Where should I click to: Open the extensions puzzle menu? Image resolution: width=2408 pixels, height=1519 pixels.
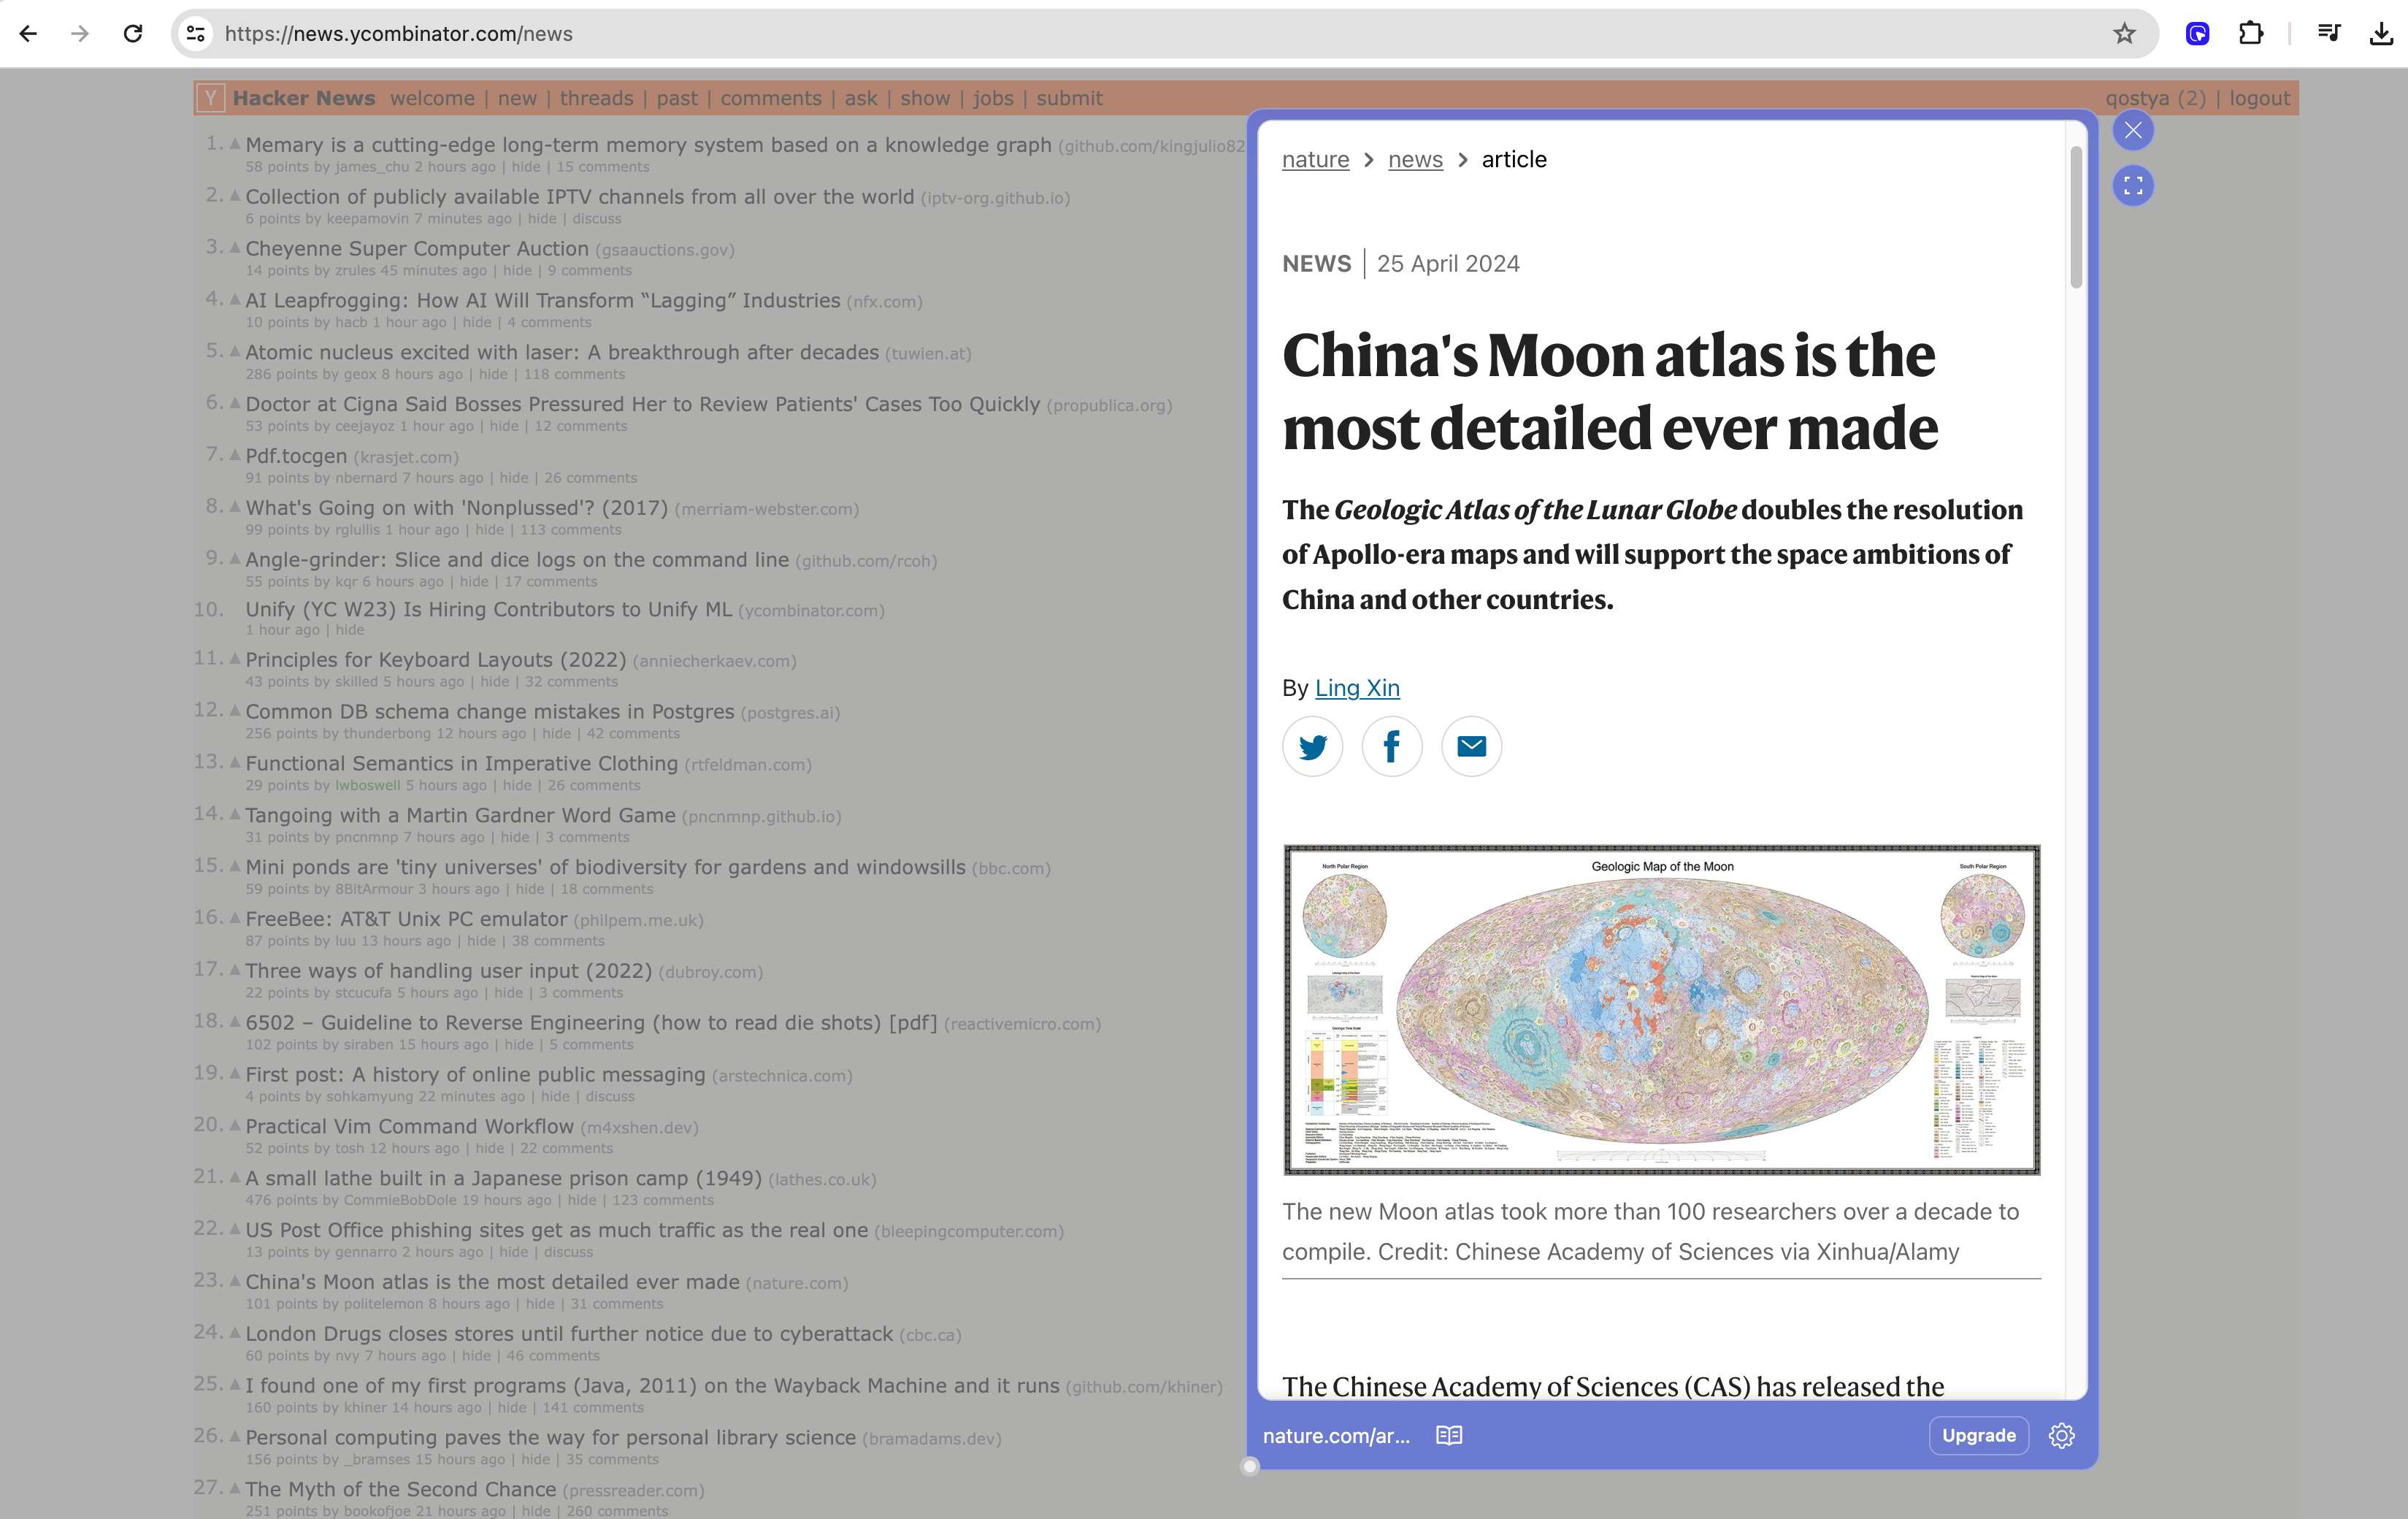pyautogui.click(x=2250, y=34)
